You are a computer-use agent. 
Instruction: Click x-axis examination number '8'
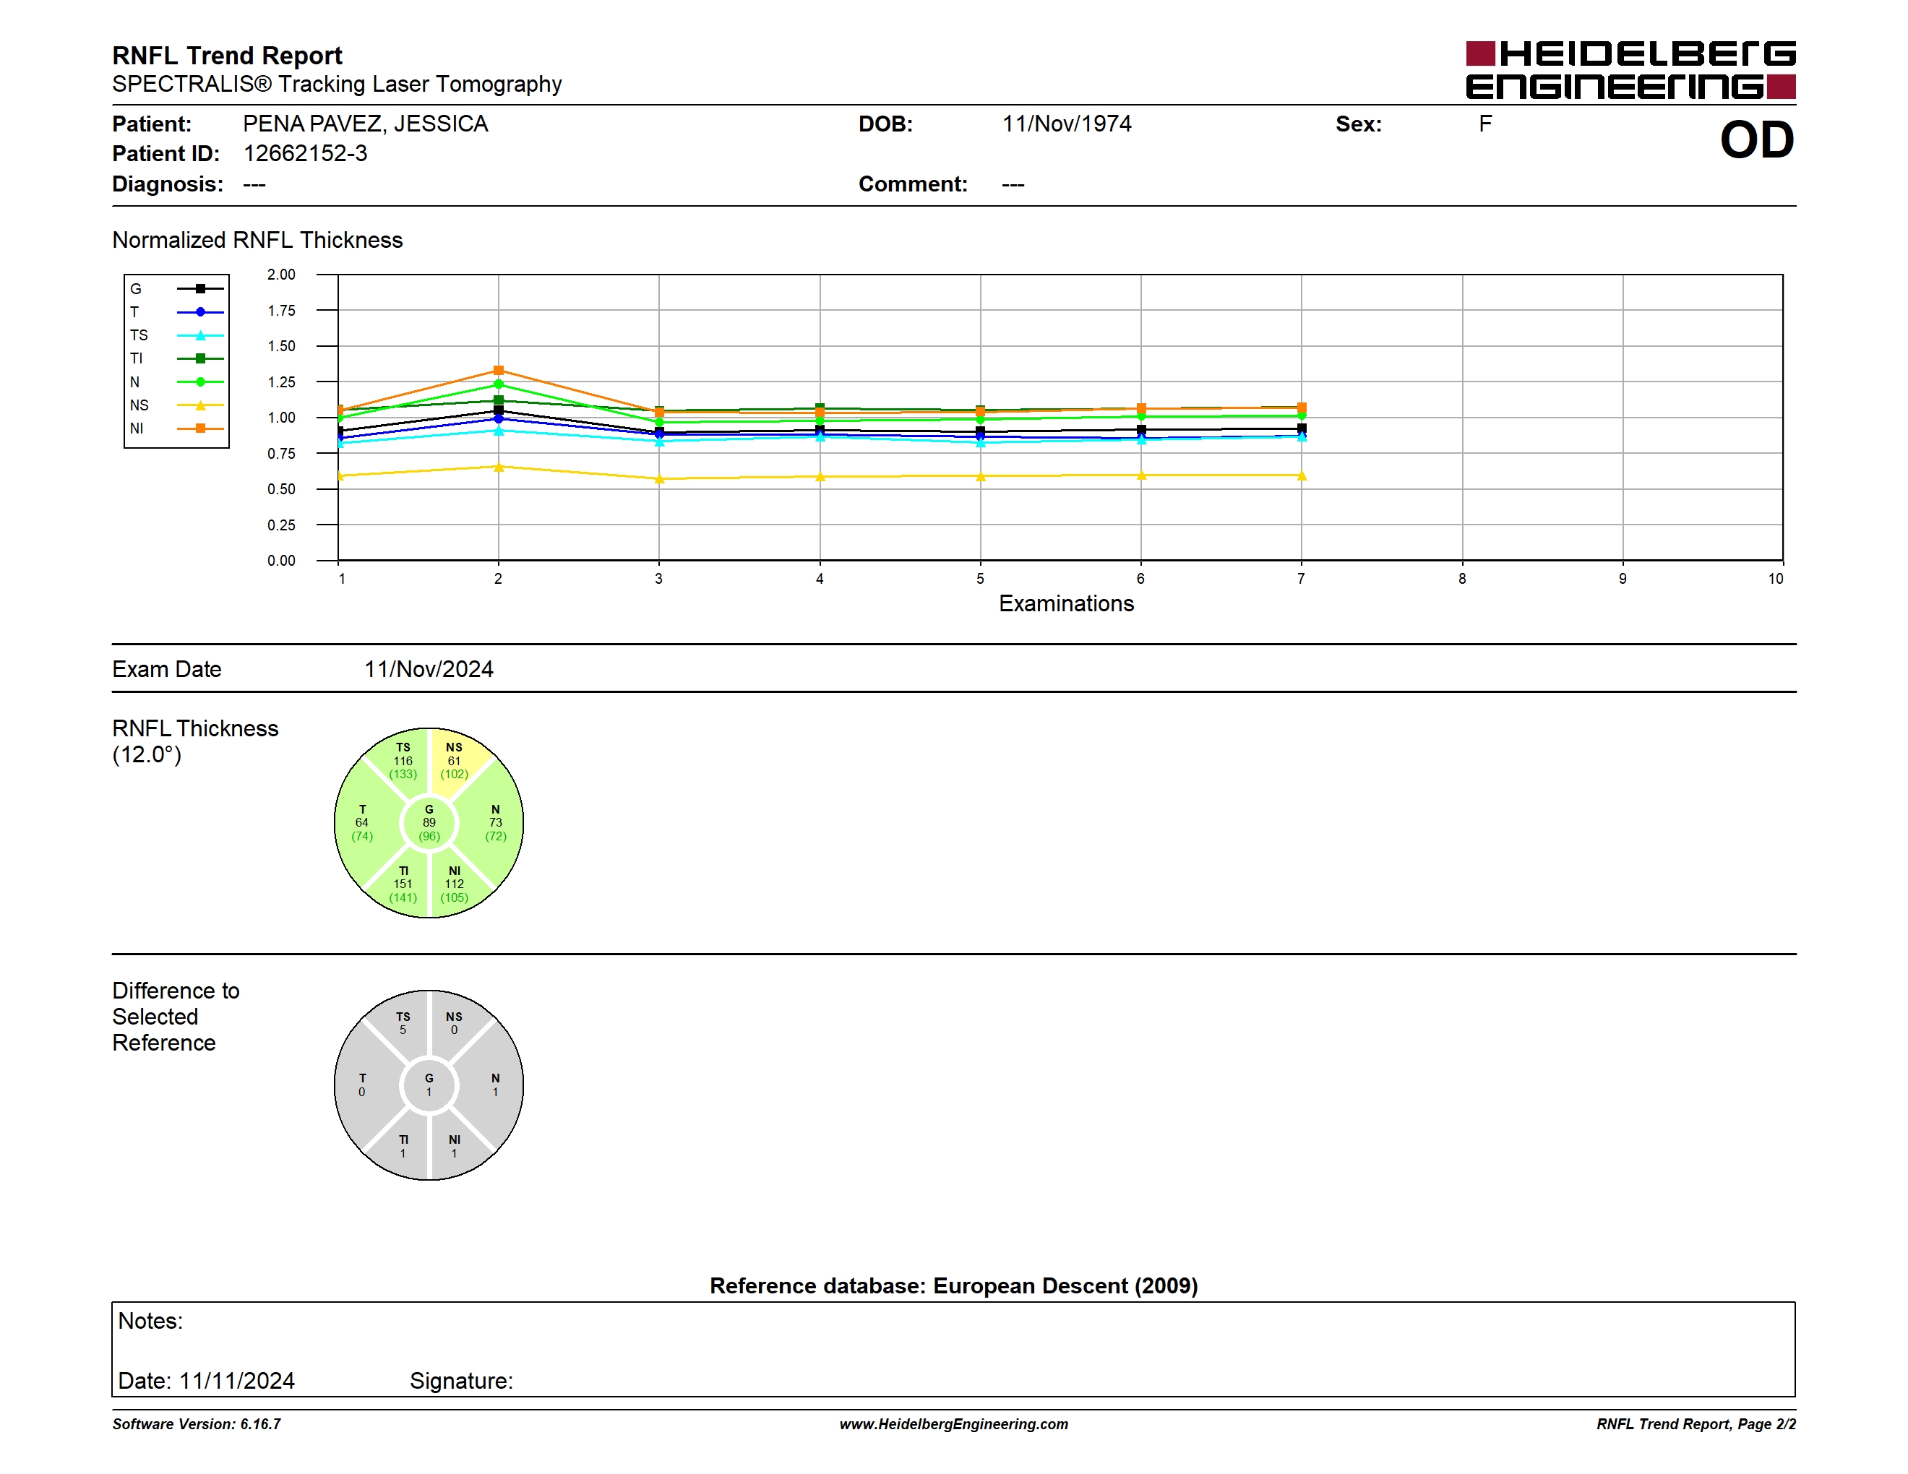click(1463, 579)
